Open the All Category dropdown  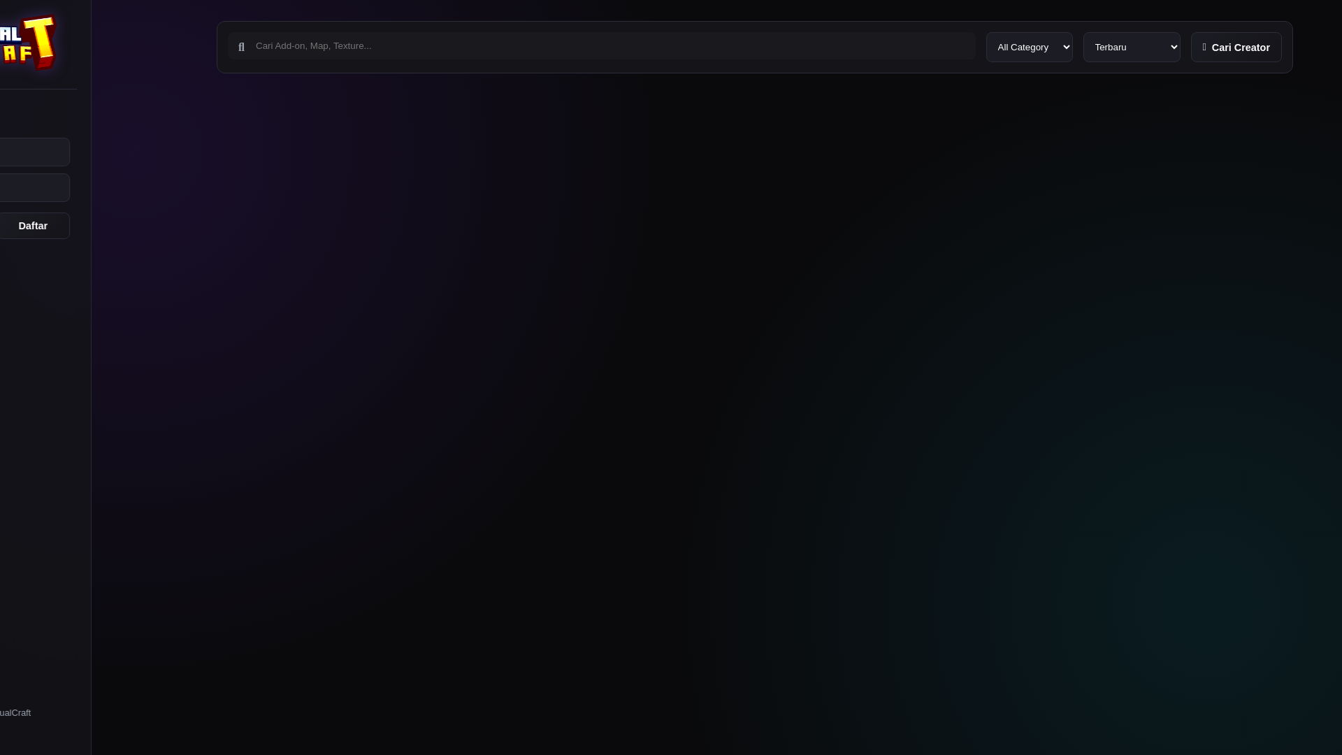(1029, 48)
